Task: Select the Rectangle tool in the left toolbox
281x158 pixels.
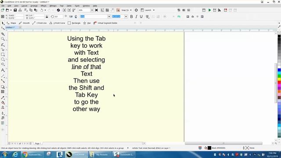Action: pyautogui.click(x=3, y=54)
